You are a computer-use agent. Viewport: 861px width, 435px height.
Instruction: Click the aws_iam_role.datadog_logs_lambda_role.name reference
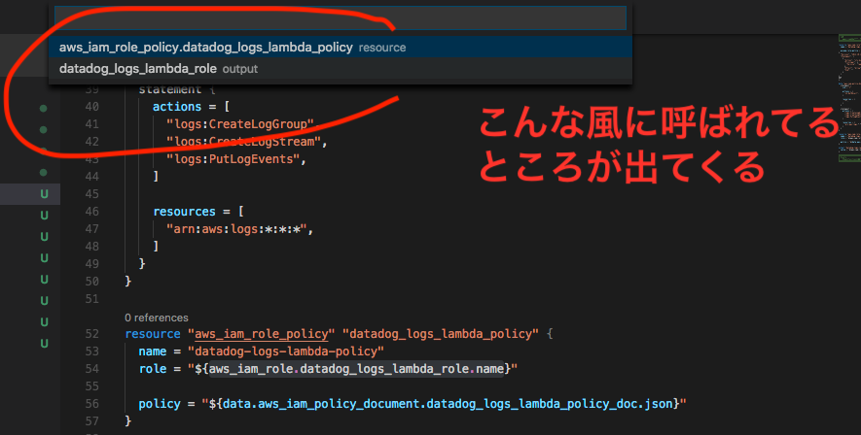(356, 369)
